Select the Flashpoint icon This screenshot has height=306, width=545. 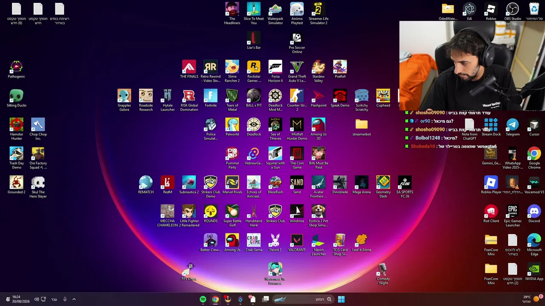[318, 98]
